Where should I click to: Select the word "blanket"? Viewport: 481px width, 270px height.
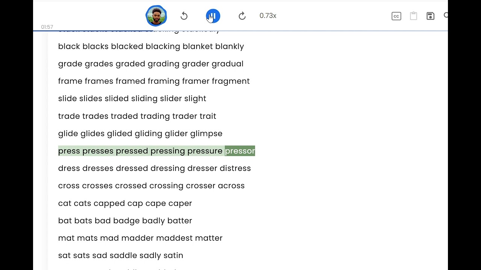(198, 46)
